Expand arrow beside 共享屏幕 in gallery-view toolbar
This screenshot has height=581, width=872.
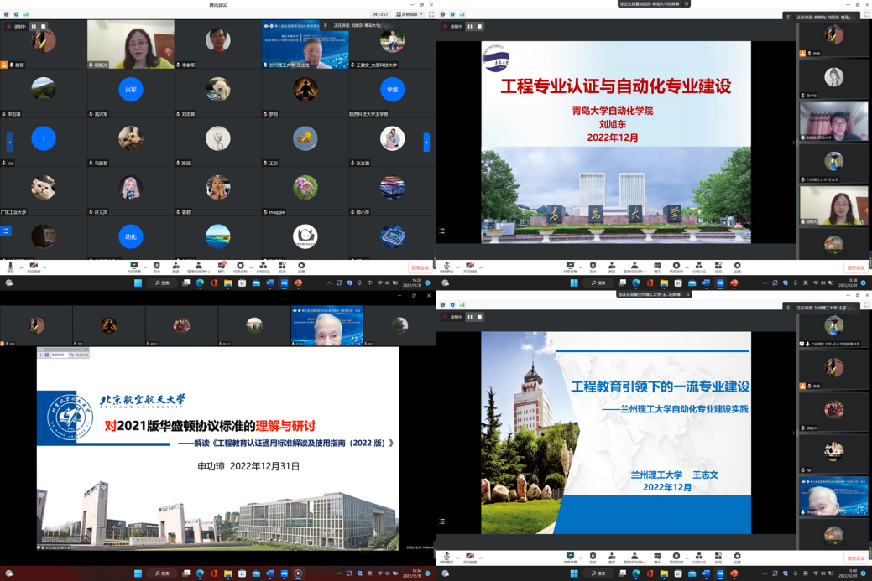(144, 264)
